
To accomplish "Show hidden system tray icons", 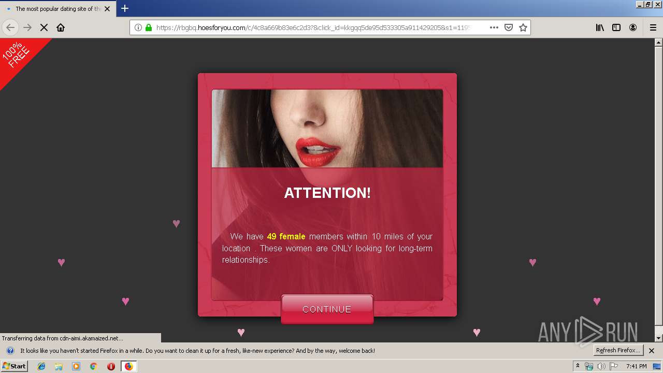I will (578, 366).
